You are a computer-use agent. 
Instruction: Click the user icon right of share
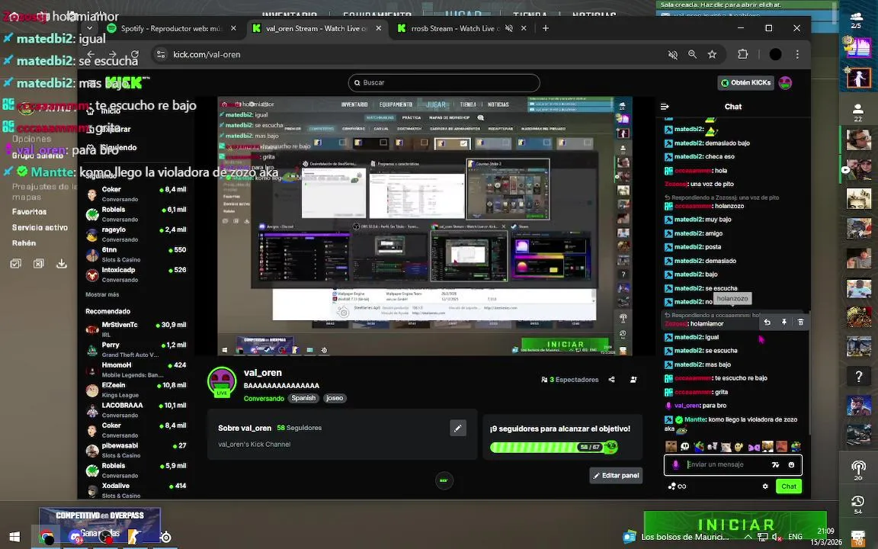633,379
